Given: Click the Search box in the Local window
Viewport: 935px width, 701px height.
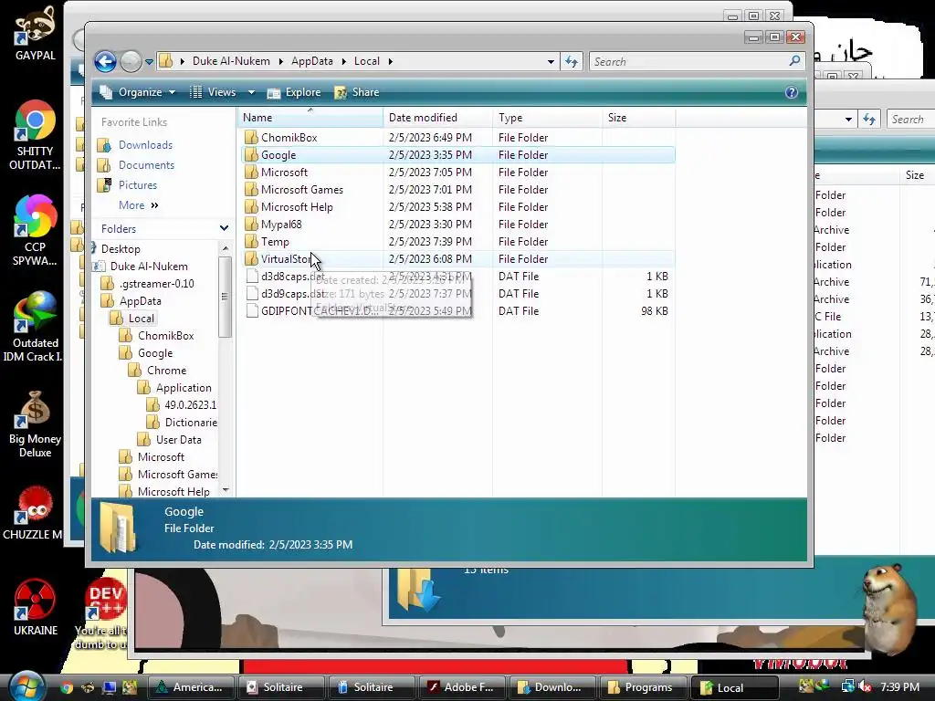Looking at the screenshot, I should [696, 61].
